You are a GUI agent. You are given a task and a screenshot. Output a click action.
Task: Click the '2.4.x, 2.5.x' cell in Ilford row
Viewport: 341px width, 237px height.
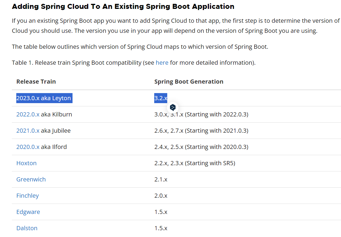pyautogui.click(x=201, y=147)
